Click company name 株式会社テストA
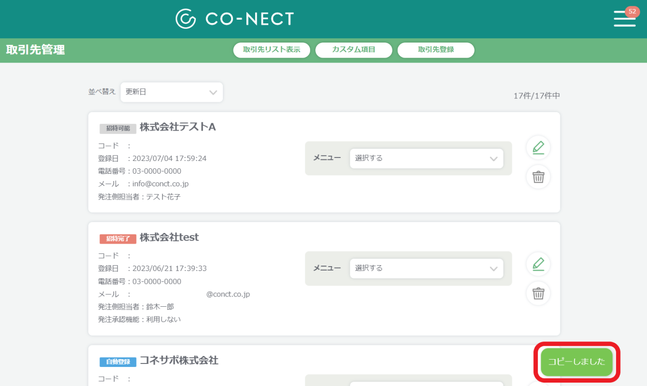647x386 pixels. point(178,127)
